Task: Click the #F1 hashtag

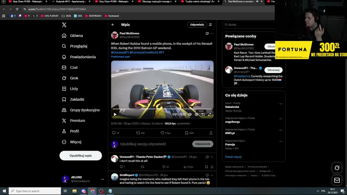Action: pos(161,52)
